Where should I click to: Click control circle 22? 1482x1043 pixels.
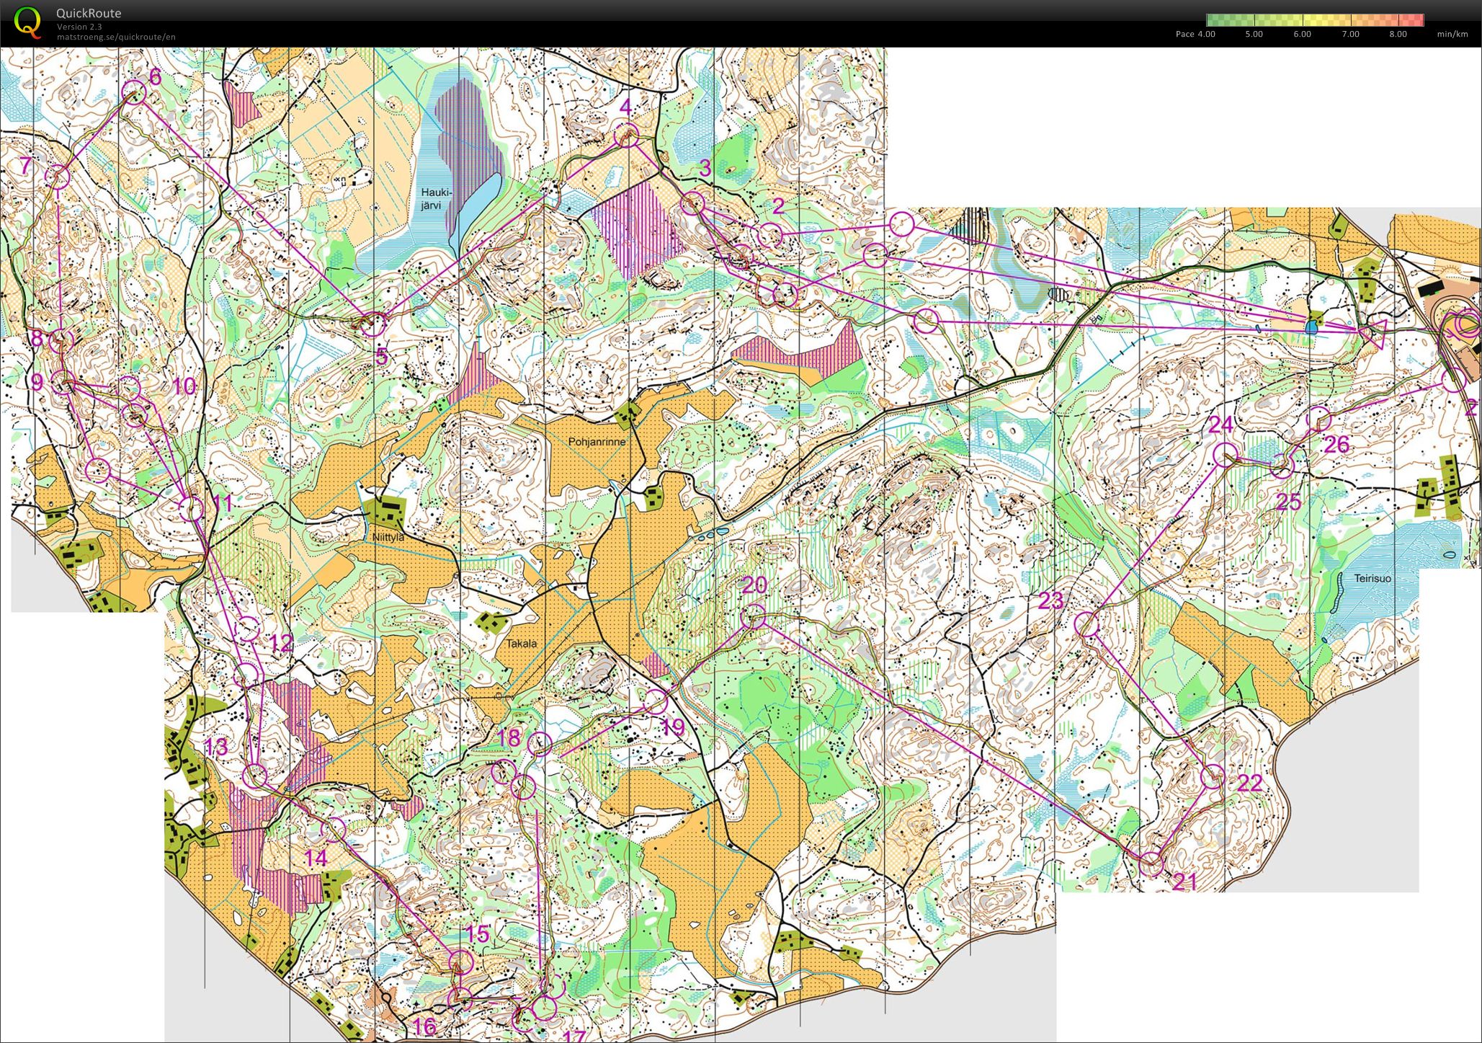click(x=1213, y=776)
